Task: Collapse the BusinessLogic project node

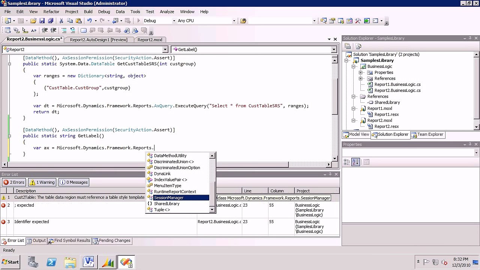Action: (x=353, y=66)
